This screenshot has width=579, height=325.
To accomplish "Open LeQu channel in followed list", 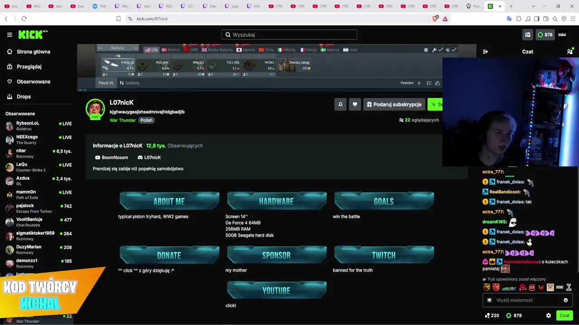I will (x=38, y=167).
